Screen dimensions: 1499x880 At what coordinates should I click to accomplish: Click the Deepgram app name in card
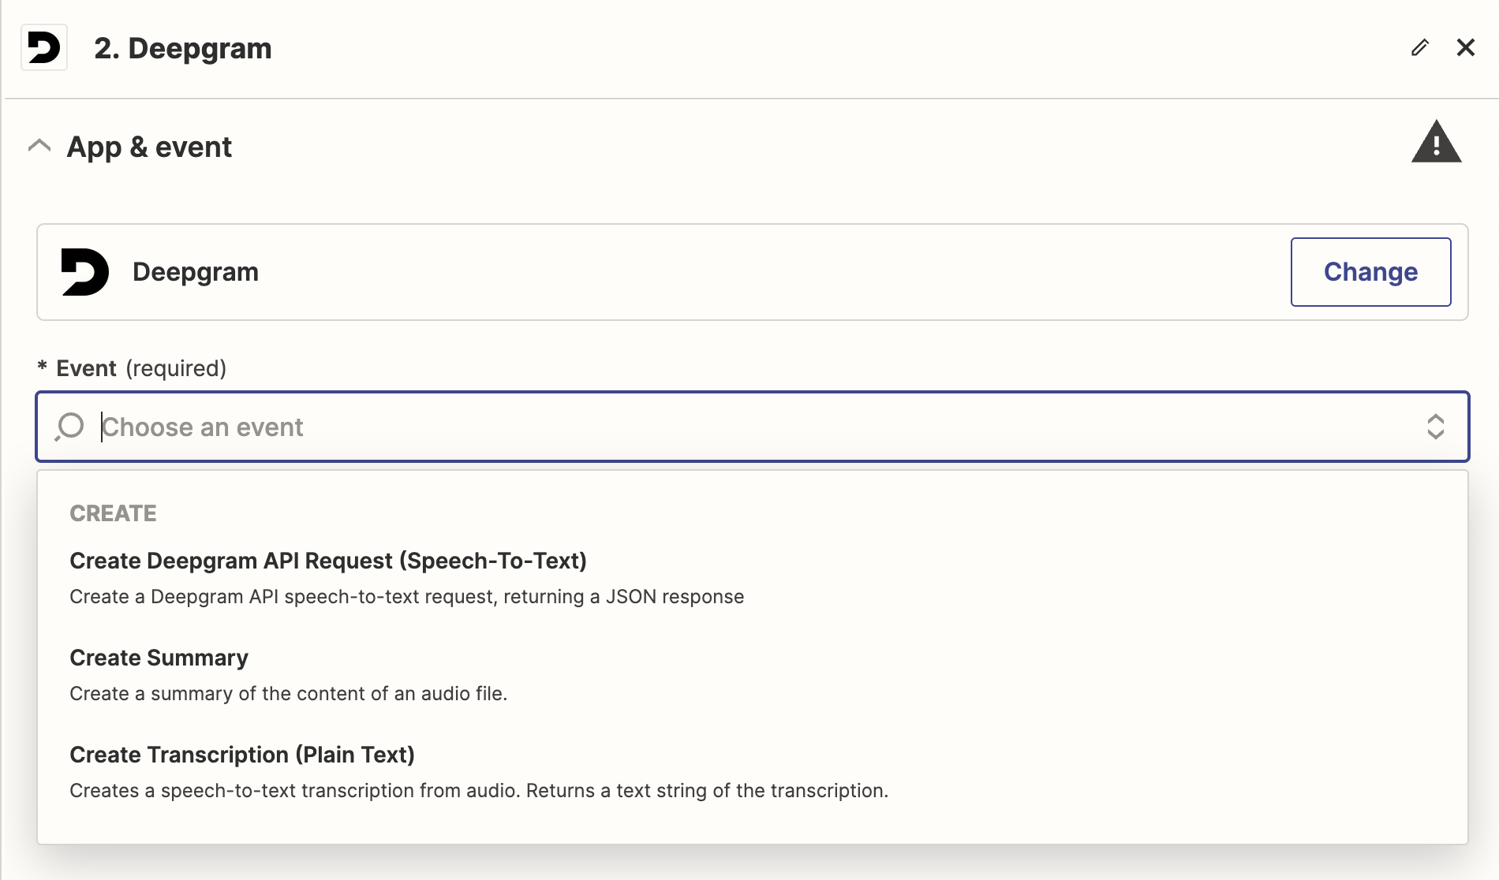pyautogui.click(x=196, y=272)
